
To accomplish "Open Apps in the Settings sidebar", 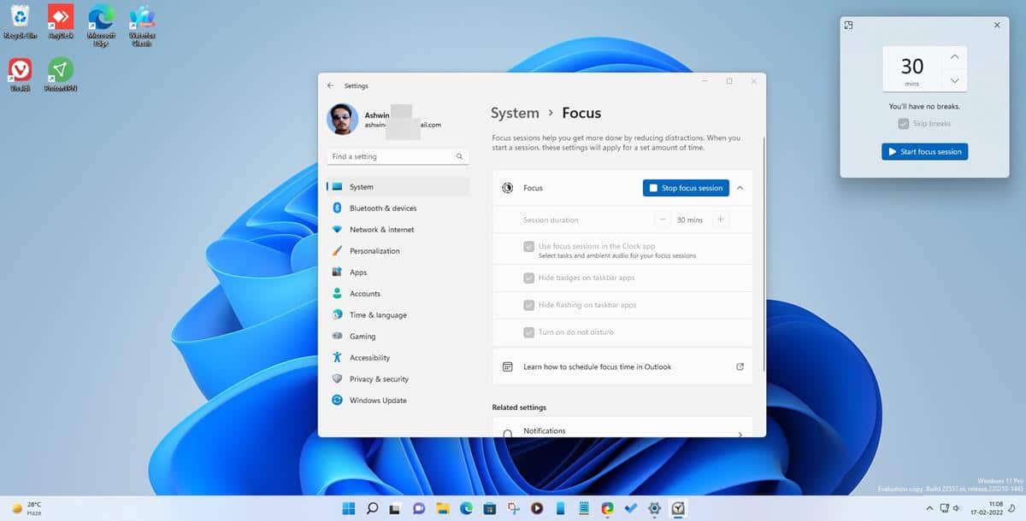I will pyautogui.click(x=398, y=272).
